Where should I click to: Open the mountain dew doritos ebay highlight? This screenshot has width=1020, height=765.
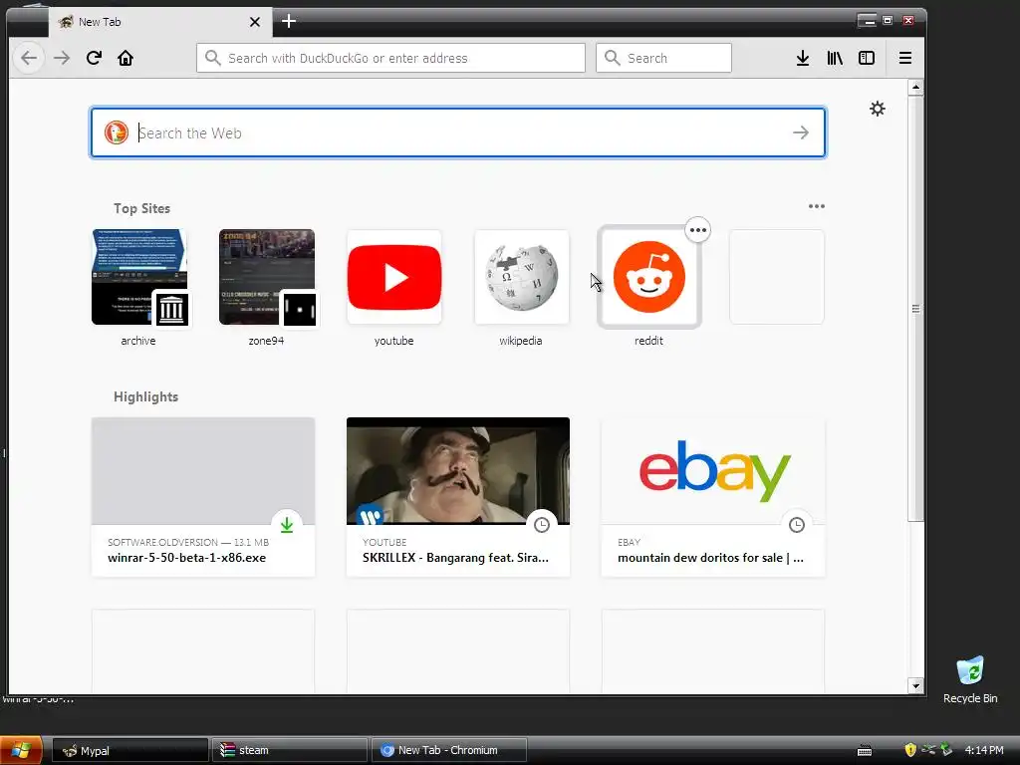(x=713, y=497)
